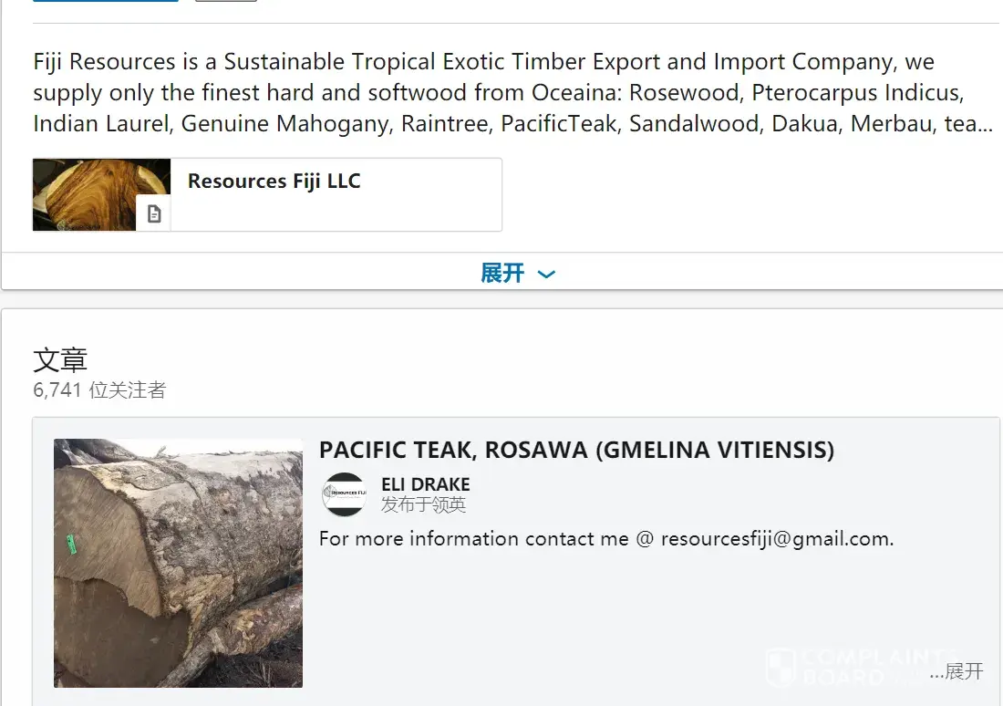Open the Pacific Teak log article image

[x=178, y=563]
